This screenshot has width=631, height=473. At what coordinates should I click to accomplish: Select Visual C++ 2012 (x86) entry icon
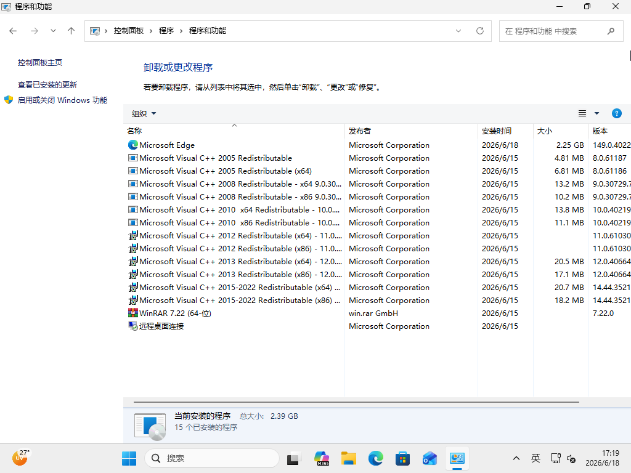pos(133,249)
